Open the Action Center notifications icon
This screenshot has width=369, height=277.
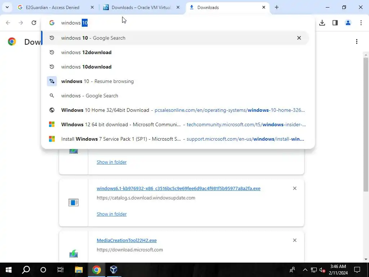tap(357, 270)
